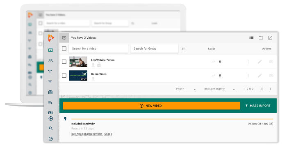Copy the link for Demo Video

click(x=271, y=76)
